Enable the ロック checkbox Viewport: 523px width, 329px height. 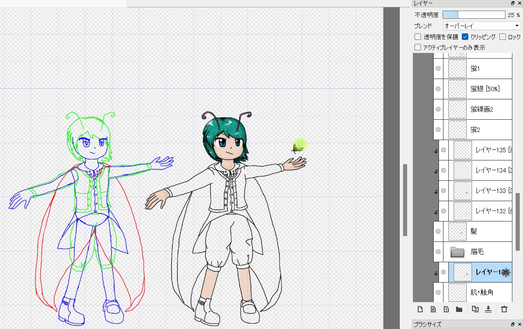pyautogui.click(x=503, y=37)
